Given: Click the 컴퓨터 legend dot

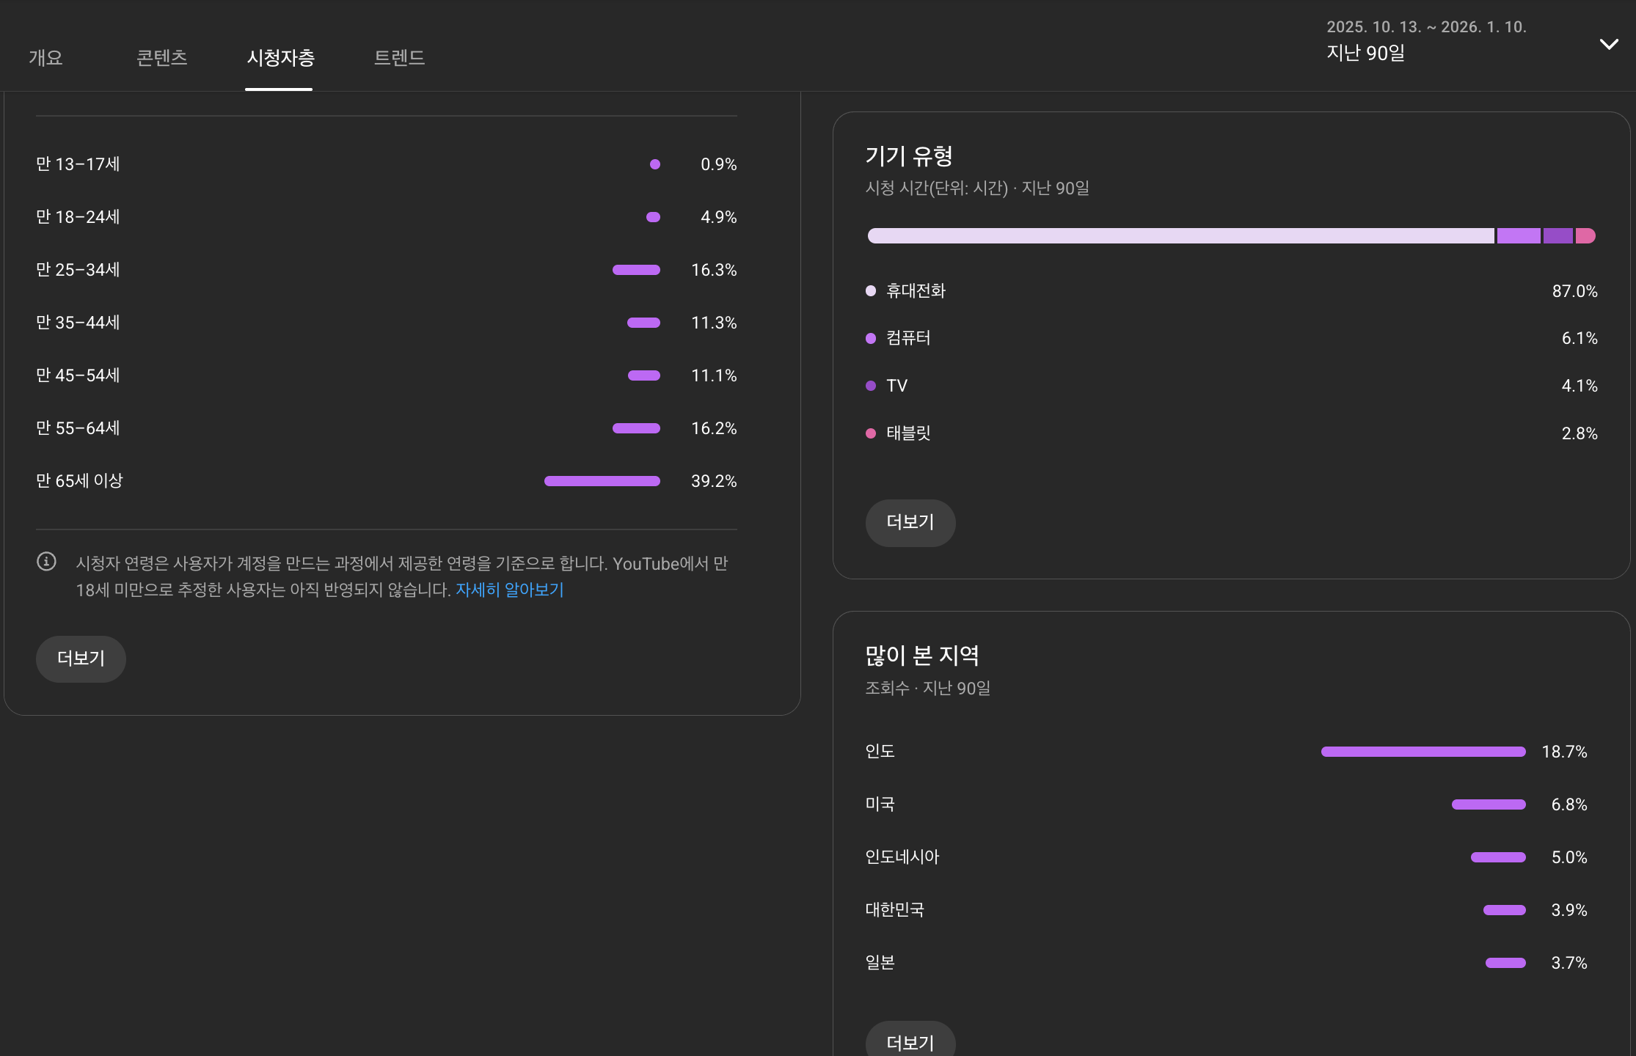Looking at the screenshot, I should click(x=871, y=338).
